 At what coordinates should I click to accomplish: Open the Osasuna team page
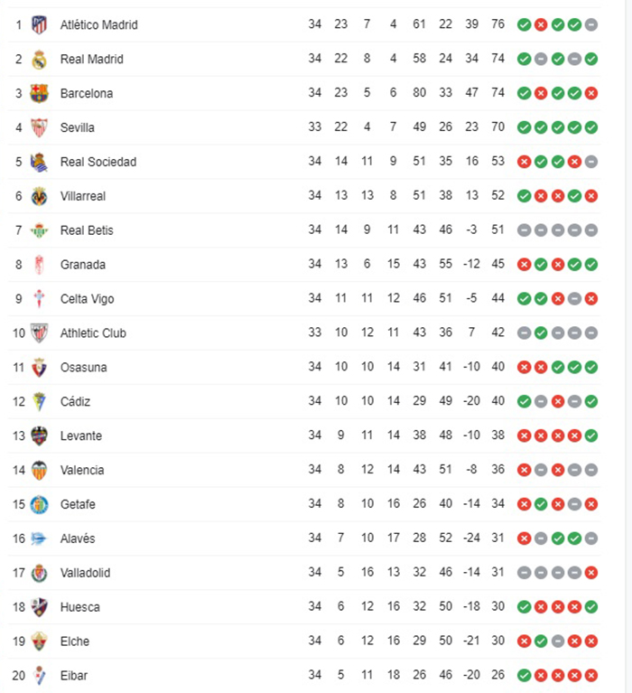coord(83,368)
